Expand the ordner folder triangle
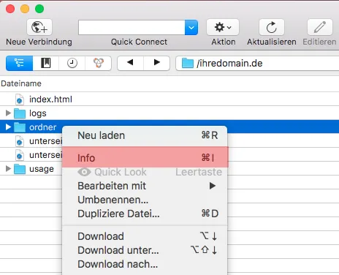The height and width of the screenshot is (275, 339). click(8, 127)
